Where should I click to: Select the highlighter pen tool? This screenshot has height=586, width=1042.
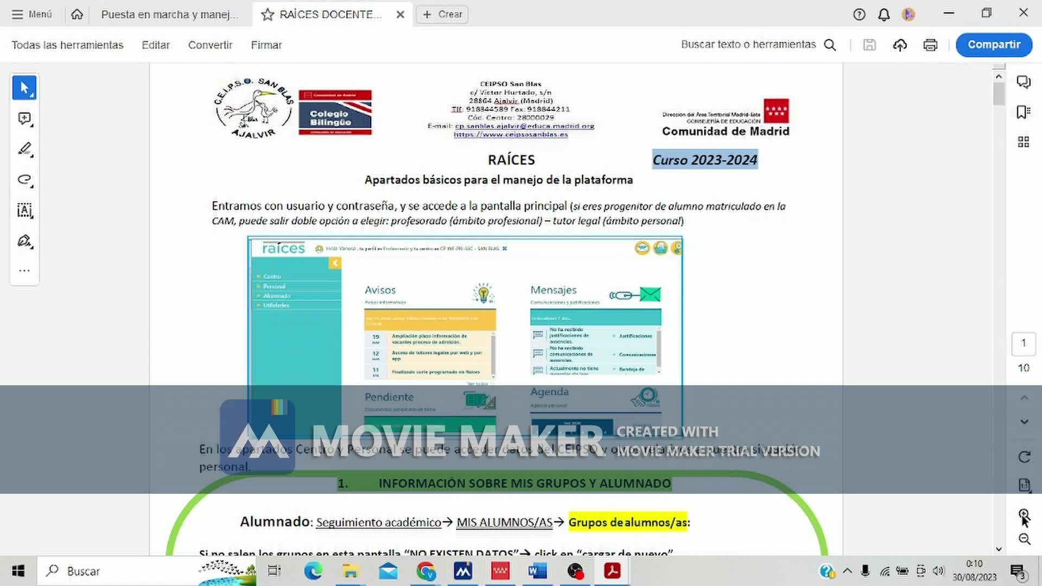tap(24, 149)
